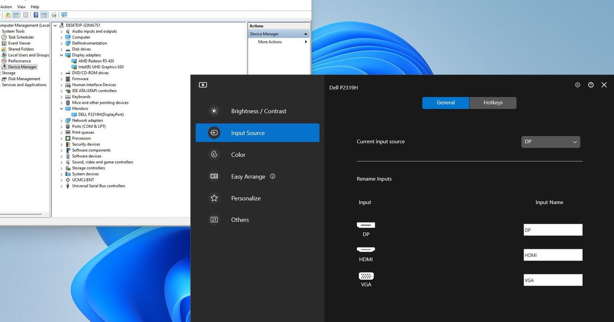This screenshot has height=322, width=614.
Task: Select Mice and other pointing devices
Action: (100, 103)
